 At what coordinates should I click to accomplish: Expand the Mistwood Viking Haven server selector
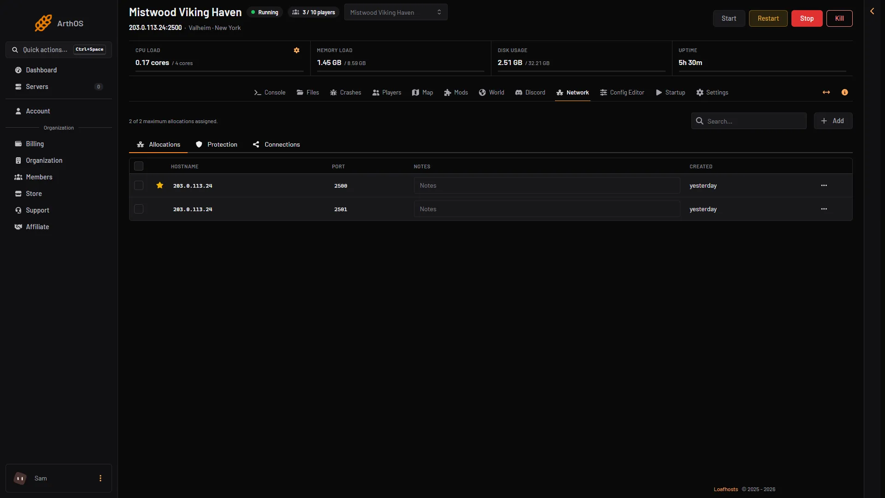coord(396,12)
